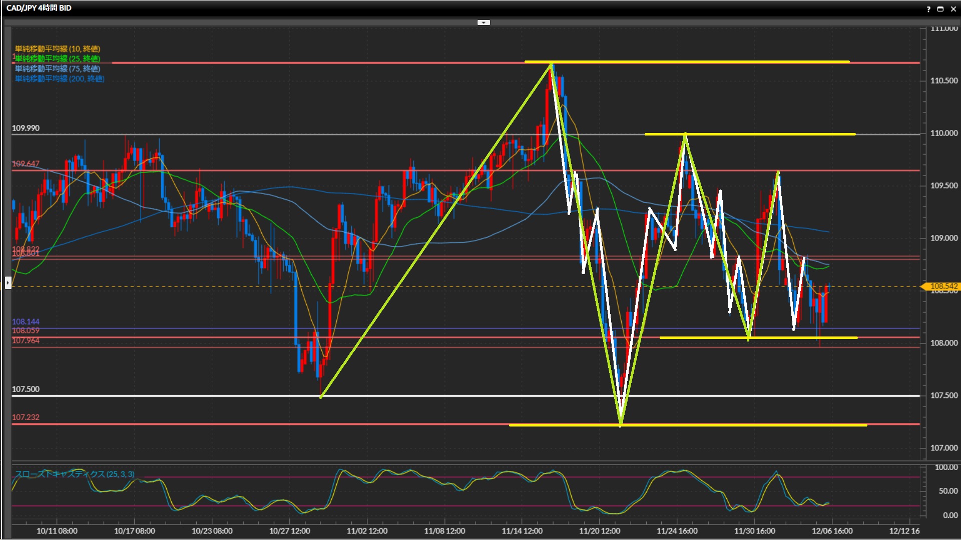Select the white 107.500 horizontal line label
961x540 pixels.
tap(26, 389)
